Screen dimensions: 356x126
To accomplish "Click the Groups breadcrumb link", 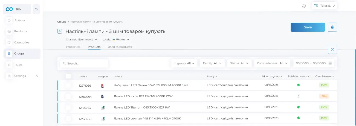I will tap(62, 22).
